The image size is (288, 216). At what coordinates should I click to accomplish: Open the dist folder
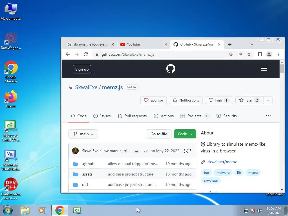point(85,184)
